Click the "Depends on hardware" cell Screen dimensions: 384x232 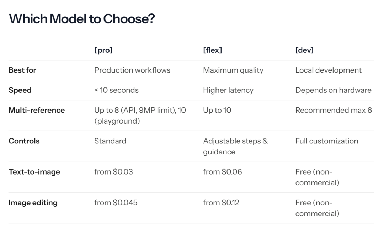click(333, 90)
